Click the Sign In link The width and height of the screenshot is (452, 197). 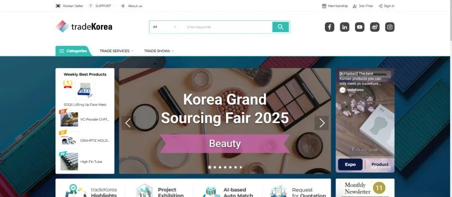click(386, 6)
